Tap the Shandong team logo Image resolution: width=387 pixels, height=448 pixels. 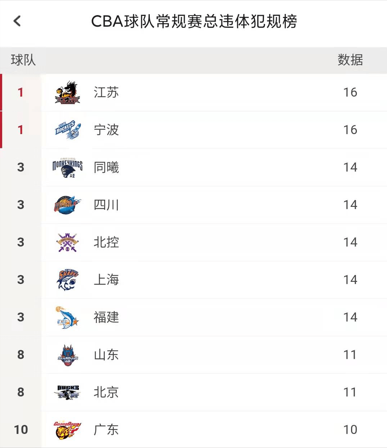(x=67, y=355)
